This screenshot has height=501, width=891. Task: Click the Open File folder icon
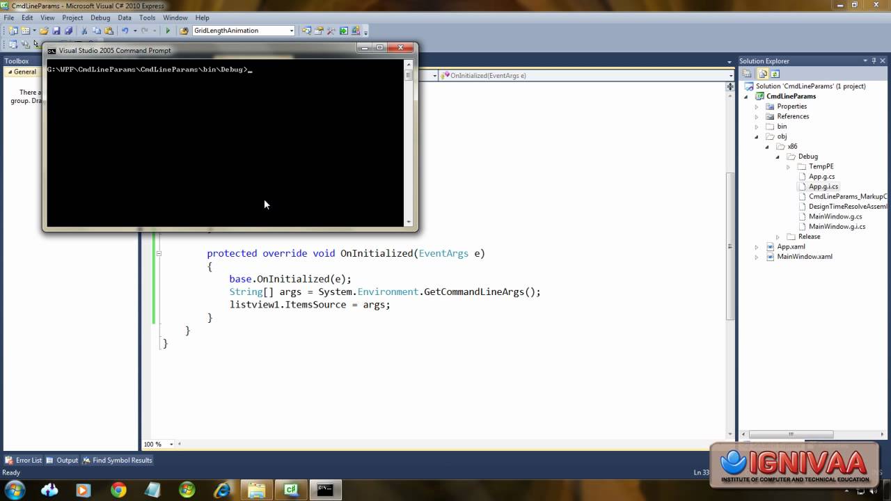coord(44,31)
